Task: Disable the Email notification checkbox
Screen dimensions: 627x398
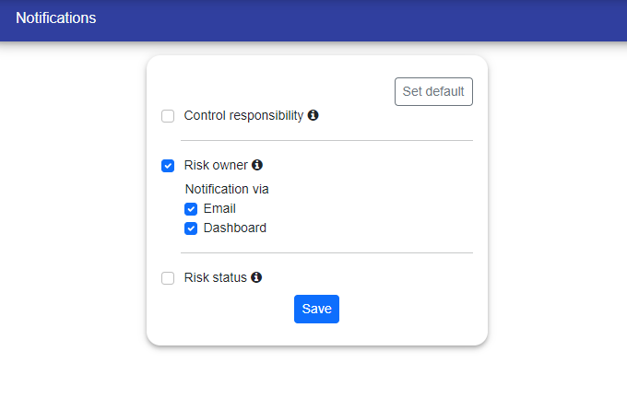Action: click(x=191, y=209)
